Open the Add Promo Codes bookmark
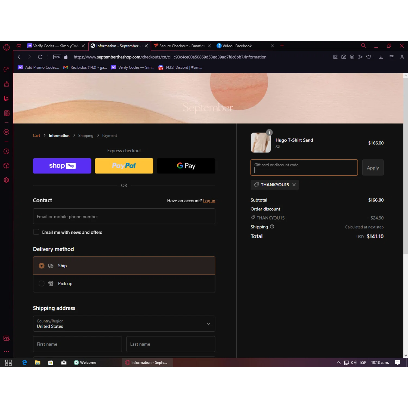This screenshot has height=408, width=408. (38, 67)
